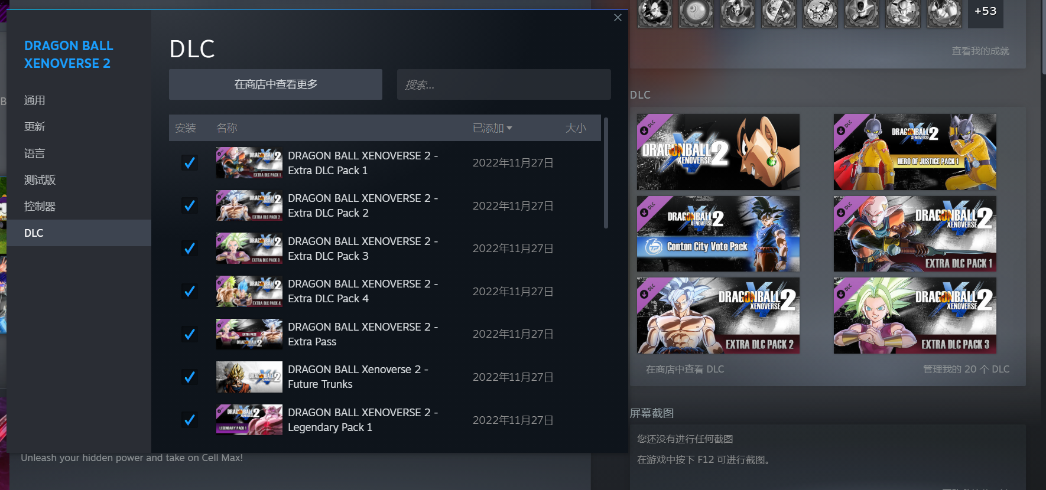Viewport: 1046px width, 490px height.
Task: Open the third achievement icon in the row
Action: coord(737,13)
